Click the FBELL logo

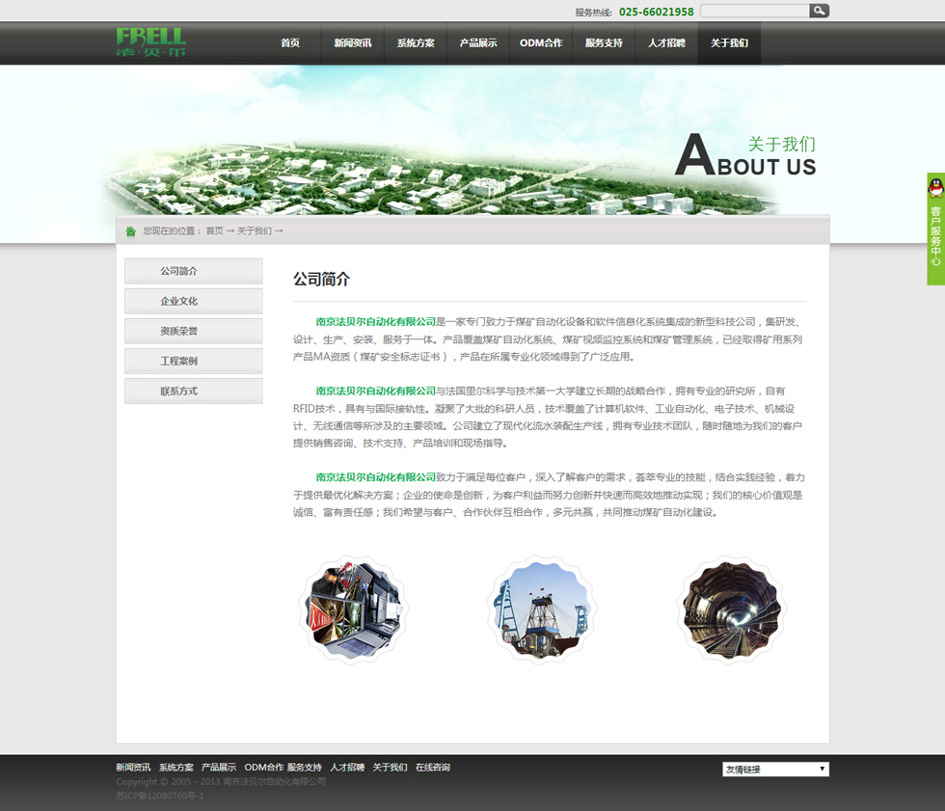150,42
